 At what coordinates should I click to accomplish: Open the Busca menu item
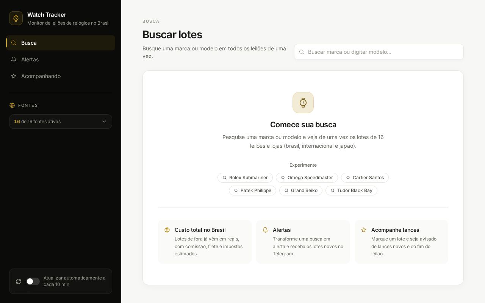point(61,43)
